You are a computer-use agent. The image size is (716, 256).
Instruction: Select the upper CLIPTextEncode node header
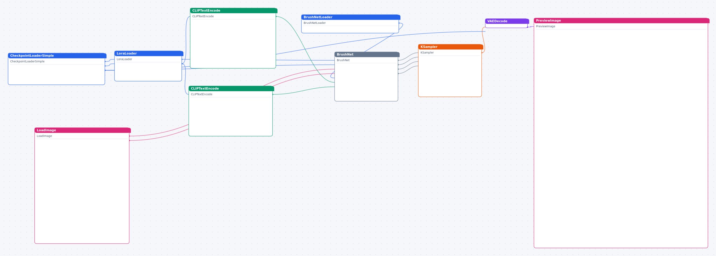pyautogui.click(x=234, y=10)
